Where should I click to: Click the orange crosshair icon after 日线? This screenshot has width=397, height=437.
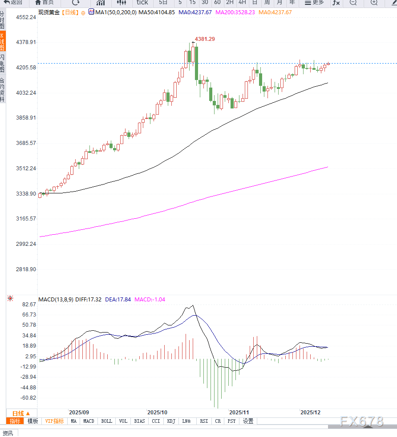tap(83, 12)
